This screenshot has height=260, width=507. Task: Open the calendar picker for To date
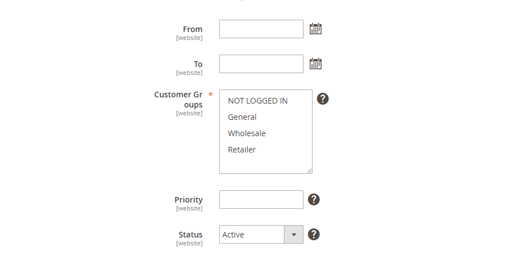pyautogui.click(x=315, y=64)
